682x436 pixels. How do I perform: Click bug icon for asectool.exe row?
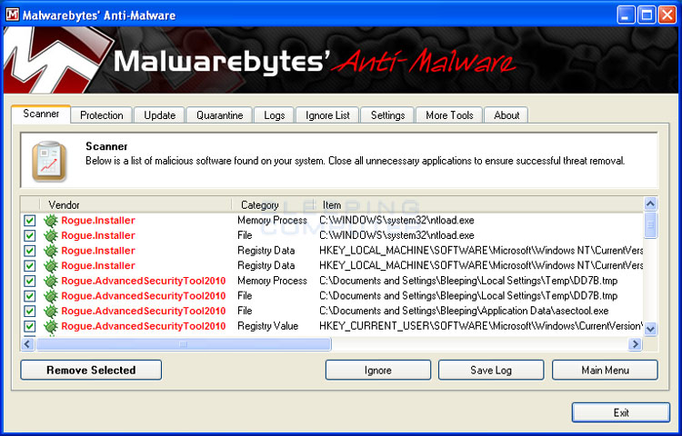[51, 312]
